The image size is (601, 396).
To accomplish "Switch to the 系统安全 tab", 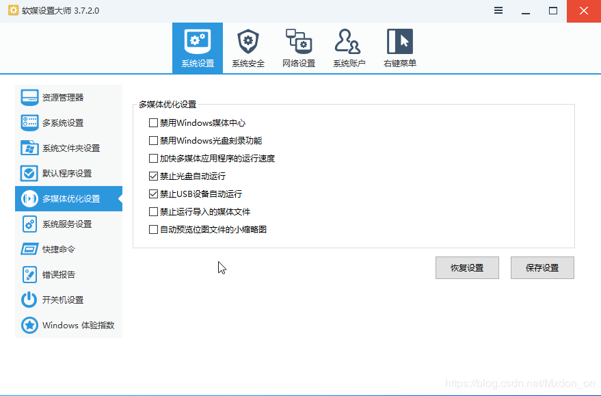I will (248, 47).
